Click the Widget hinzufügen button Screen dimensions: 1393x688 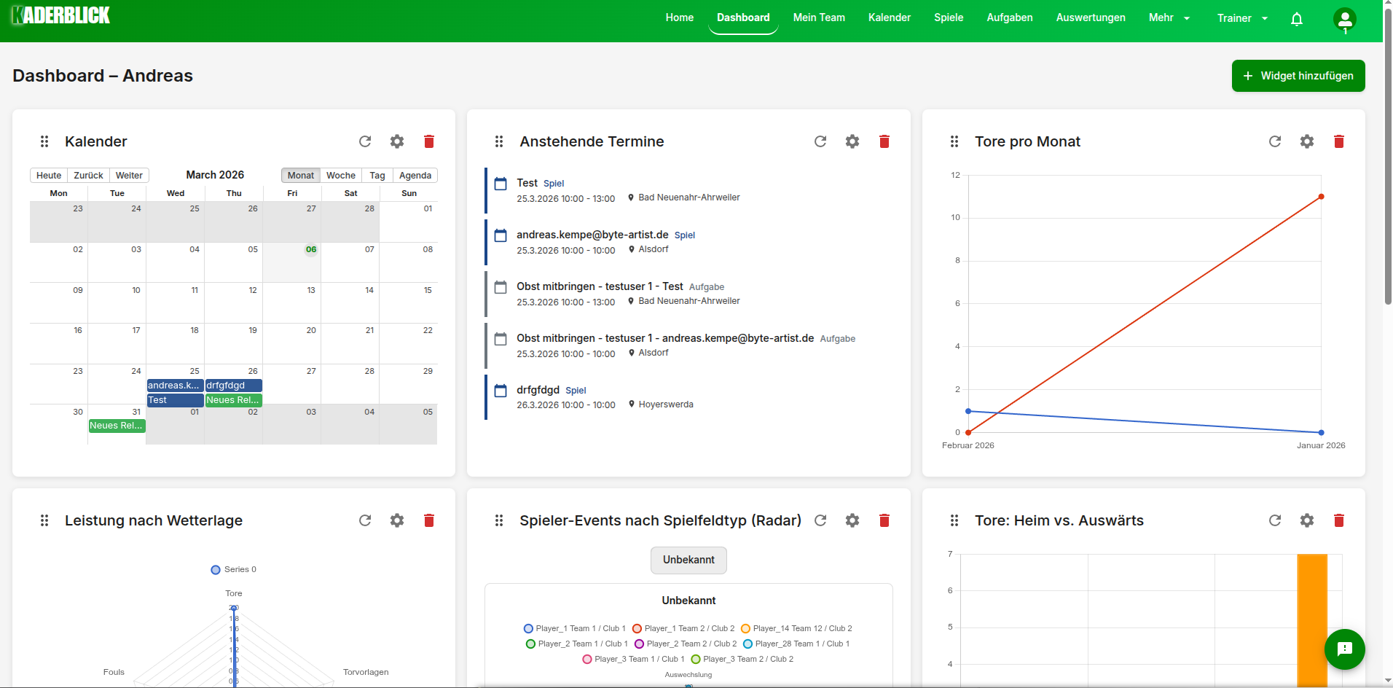coord(1298,76)
